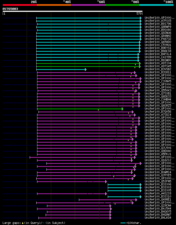Screen dimensions: 176x225
Task: Open hit UniRef100_B3VSB2
Action: [158, 69]
